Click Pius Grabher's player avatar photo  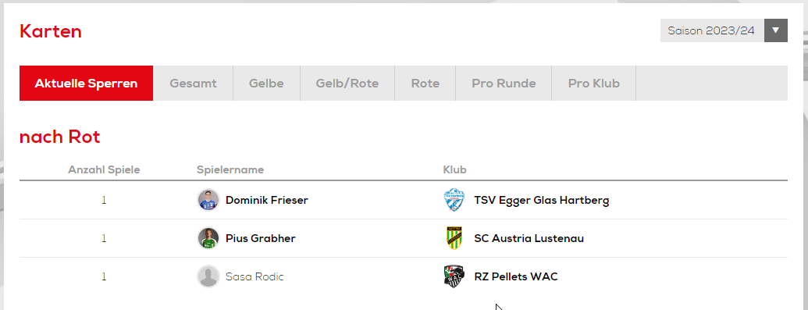click(x=208, y=238)
